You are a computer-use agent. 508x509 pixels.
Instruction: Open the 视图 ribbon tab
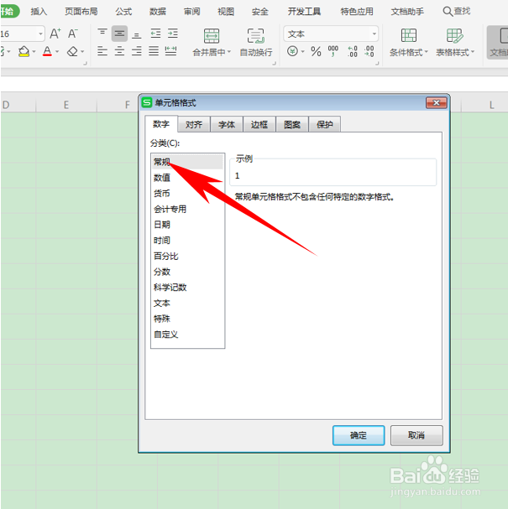tap(226, 12)
